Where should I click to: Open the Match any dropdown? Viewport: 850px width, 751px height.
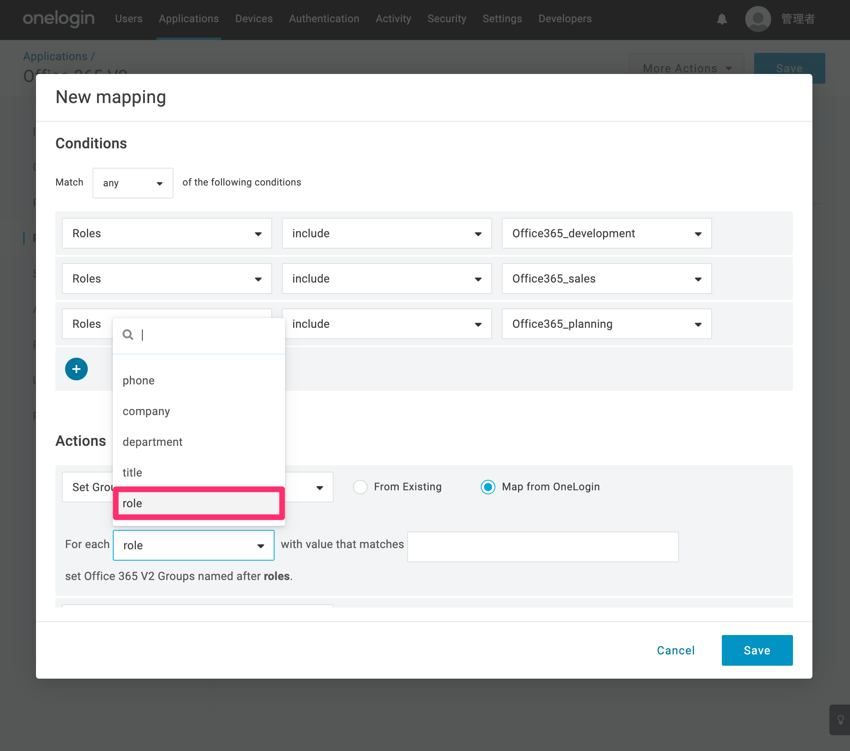point(133,183)
